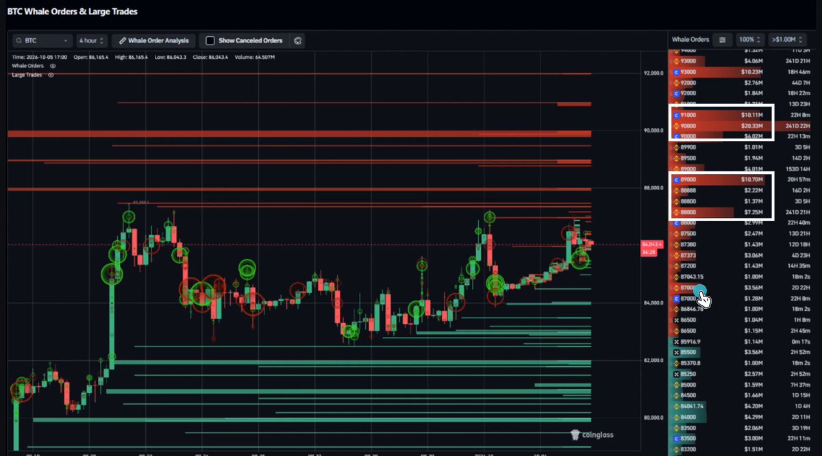Click the 83200 price entry
Screen dimensions: 822x456
(x=688, y=449)
